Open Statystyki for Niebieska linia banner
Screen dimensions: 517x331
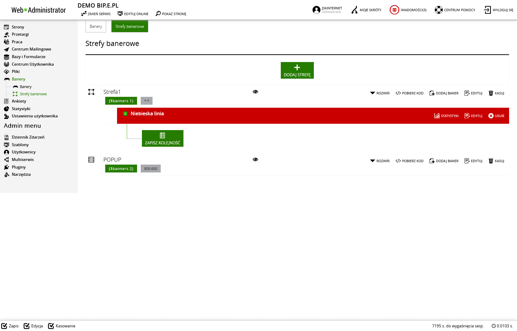[446, 116]
